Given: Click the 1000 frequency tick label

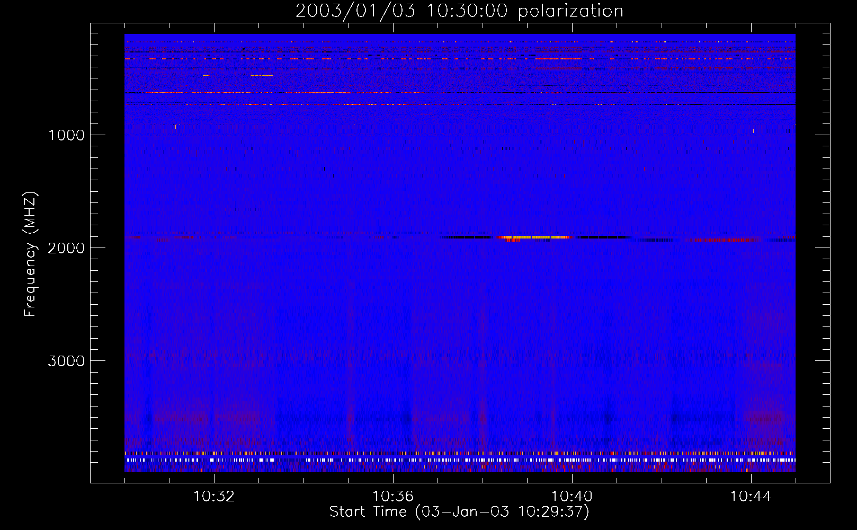Looking at the screenshot, I should (66, 135).
